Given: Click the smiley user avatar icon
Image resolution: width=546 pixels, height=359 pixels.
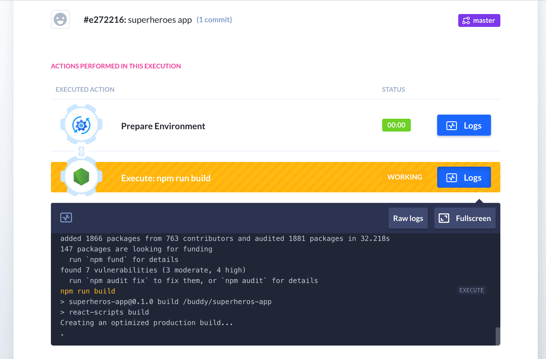Looking at the screenshot, I should point(60,20).
